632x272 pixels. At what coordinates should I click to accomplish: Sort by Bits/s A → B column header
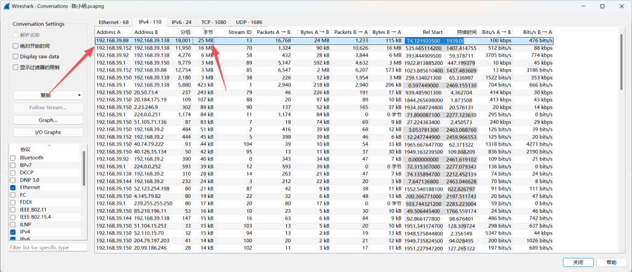pyautogui.click(x=496, y=32)
